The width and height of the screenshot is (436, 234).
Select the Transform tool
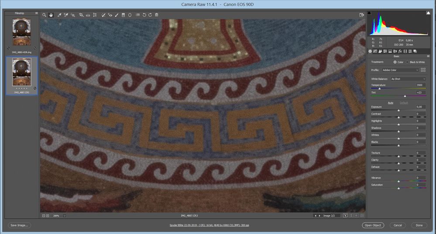click(x=95, y=15)
